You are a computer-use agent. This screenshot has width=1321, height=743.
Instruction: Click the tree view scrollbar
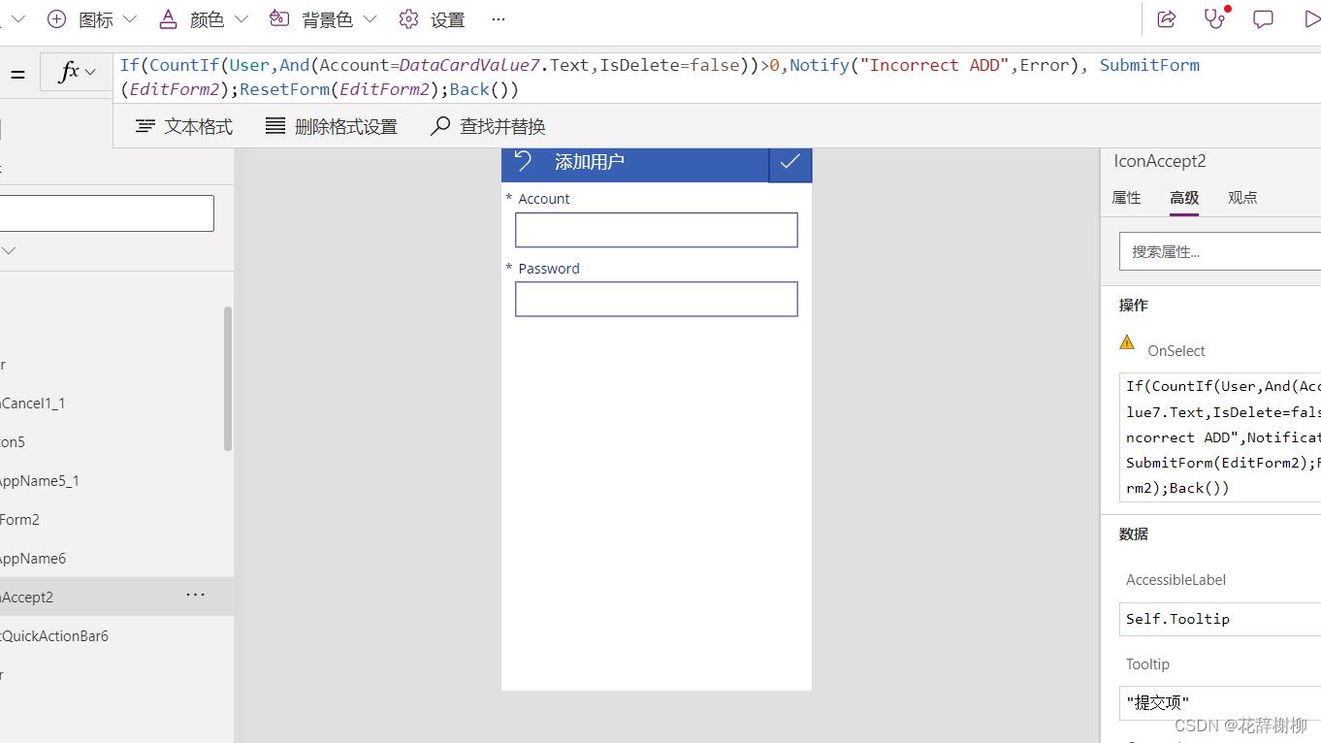point(228,378)
